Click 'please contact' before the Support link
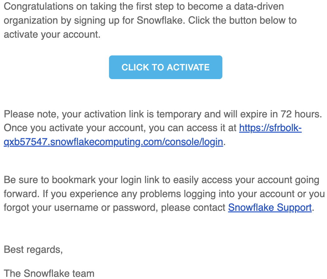The height and width of the screenshot is (279, 327). point(193,208)
